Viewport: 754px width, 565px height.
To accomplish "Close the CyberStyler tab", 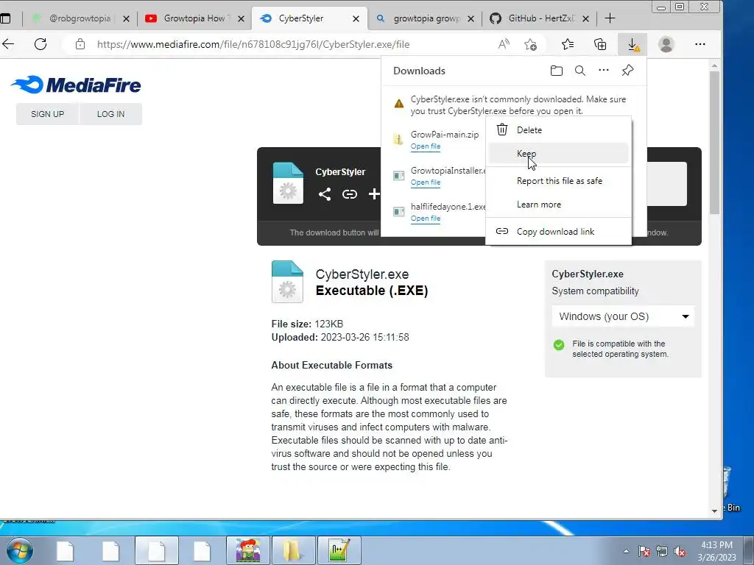I will [x=356, y=18].
